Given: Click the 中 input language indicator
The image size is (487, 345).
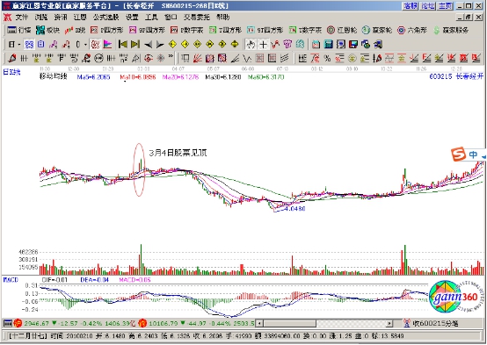Looking at the screenshot, I should [x=473, y=155].
